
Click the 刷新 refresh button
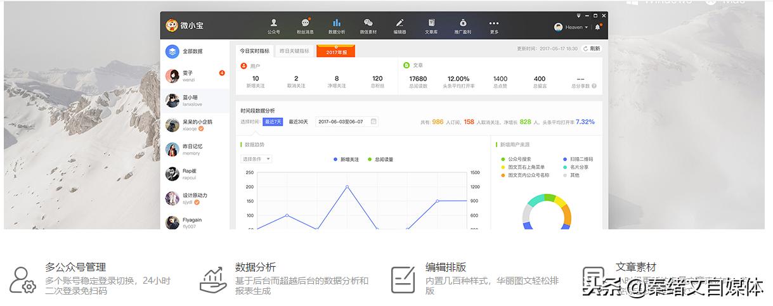[592, 48]
